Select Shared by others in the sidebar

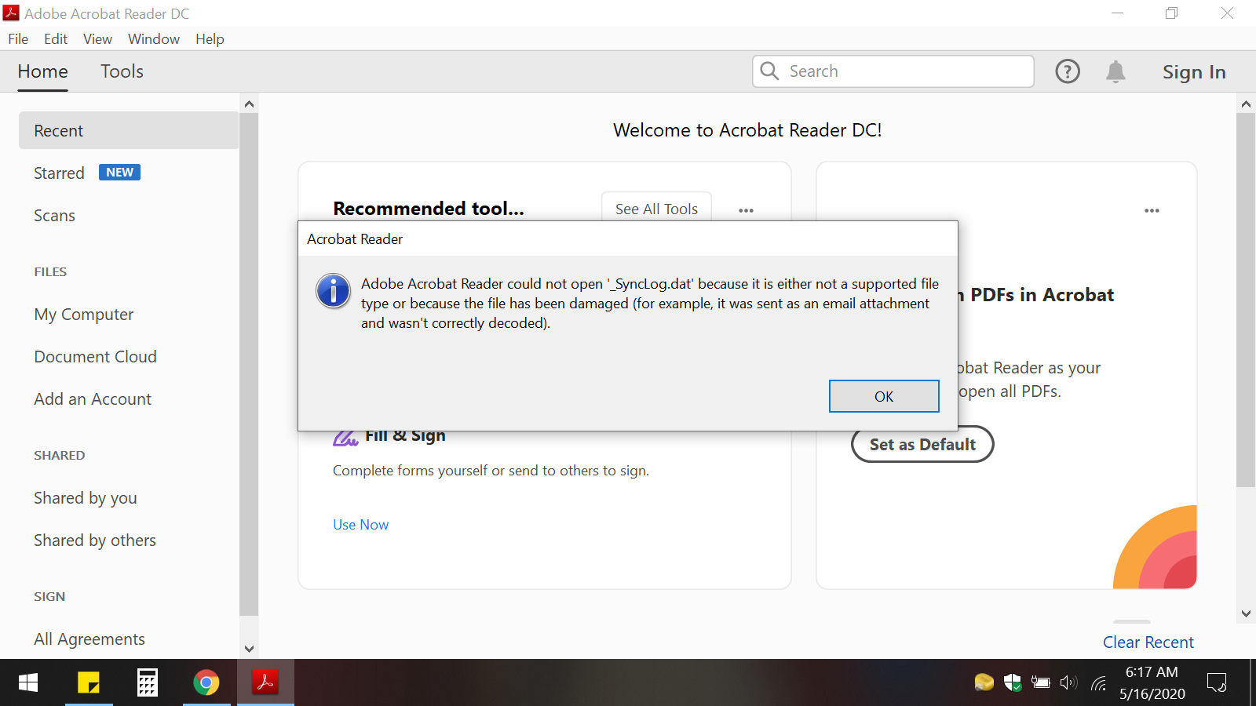(94, 540)
